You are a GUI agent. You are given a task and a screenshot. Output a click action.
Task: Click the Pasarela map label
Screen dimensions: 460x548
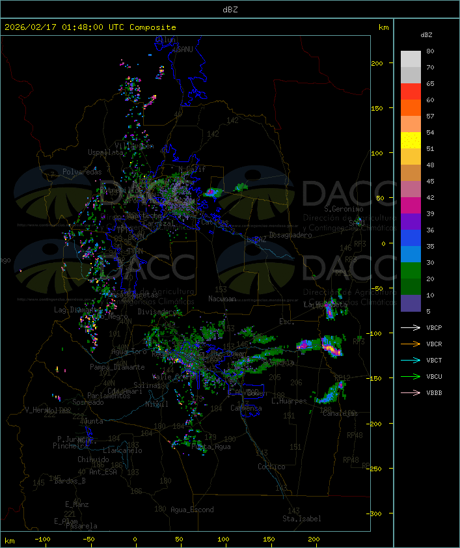pyautogui.click(x=81, y=526)
